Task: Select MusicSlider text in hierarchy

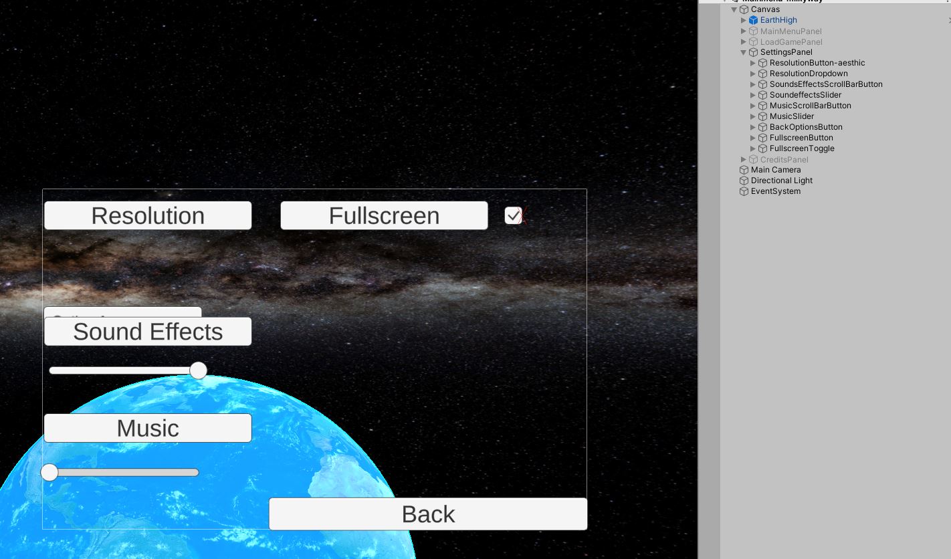Action: pos(792,116)
